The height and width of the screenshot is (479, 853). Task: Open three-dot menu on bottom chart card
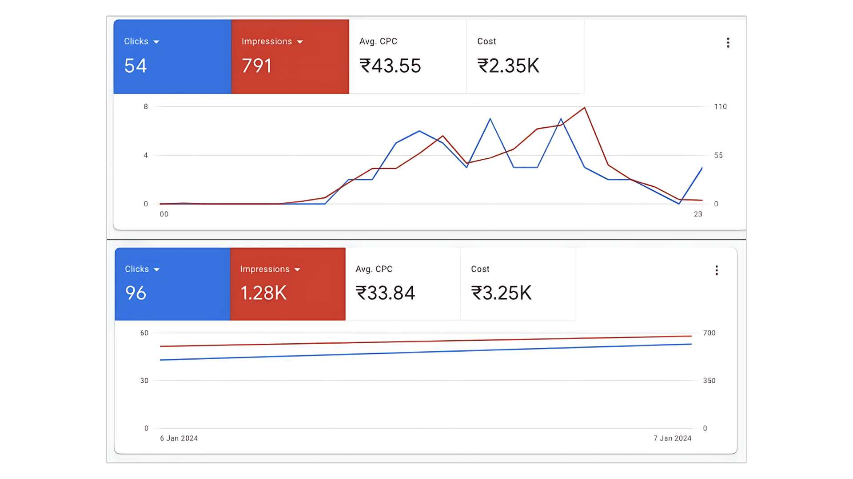[x=716, y=271]
